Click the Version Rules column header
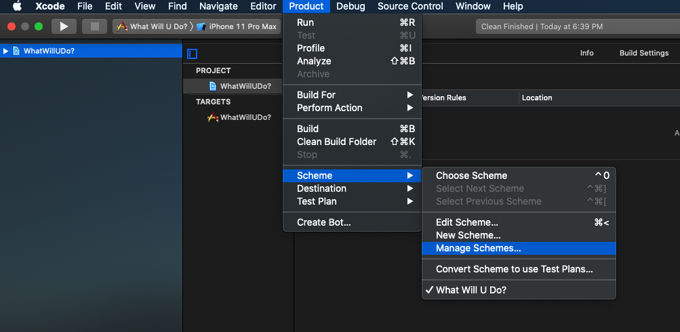The image size is (680, 332). tap(443, 98)
